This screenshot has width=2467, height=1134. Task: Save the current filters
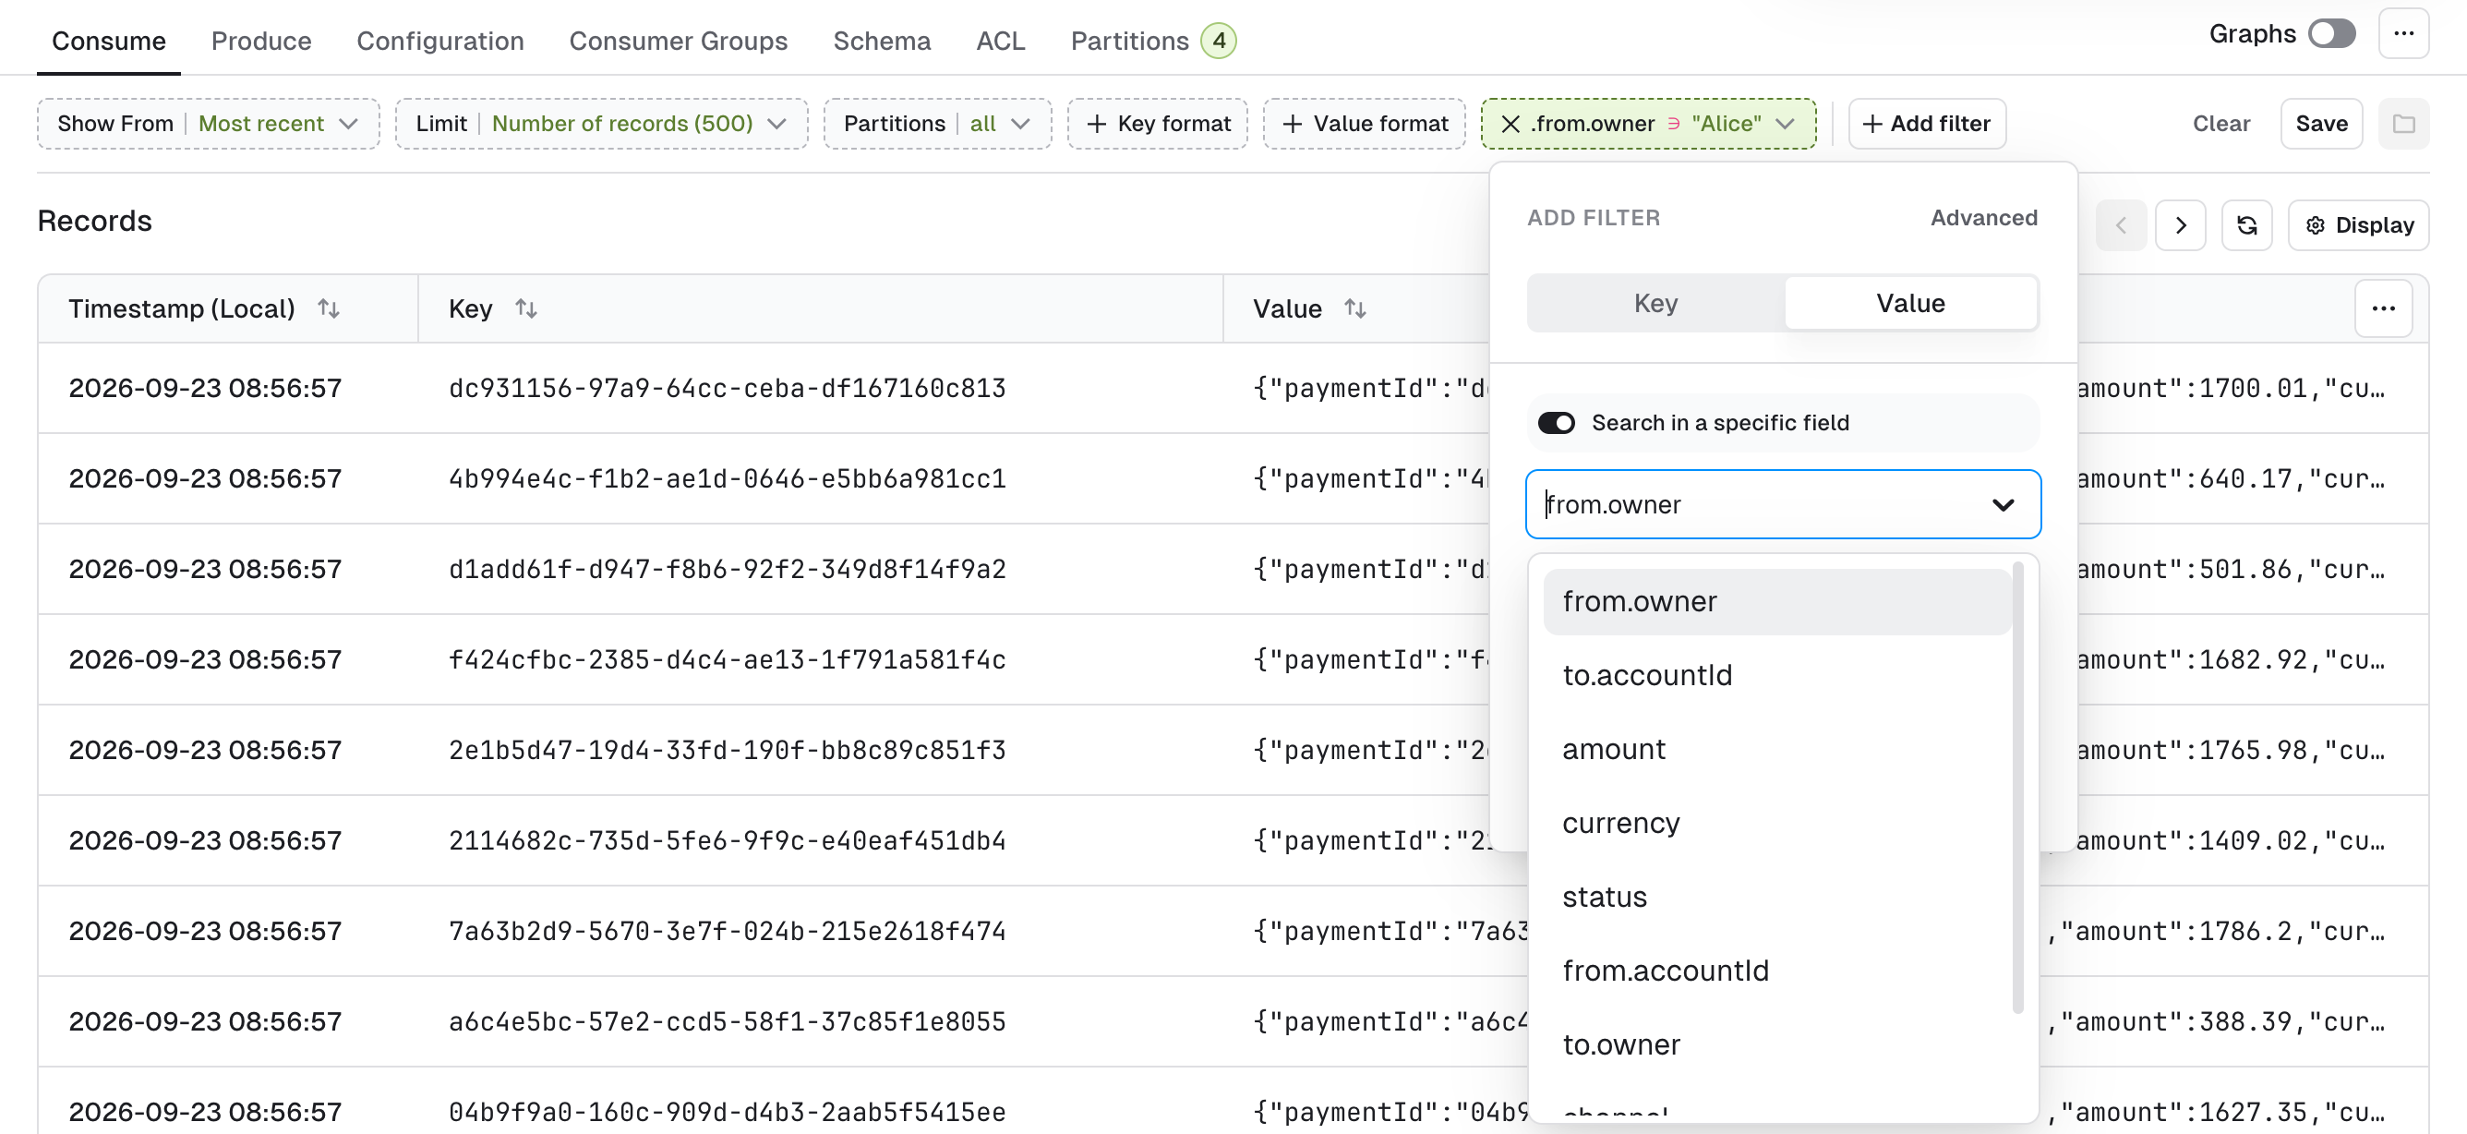click(x=2321, y=124)
